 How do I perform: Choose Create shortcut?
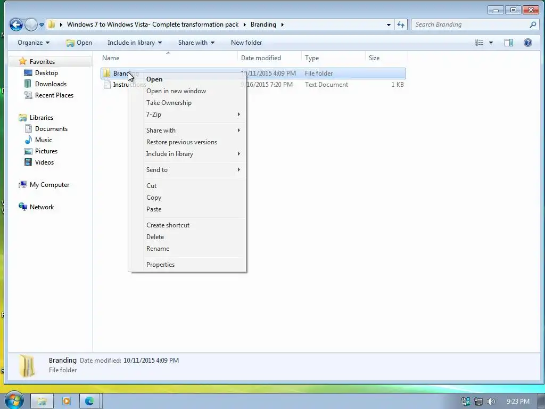tap(187, 225)
